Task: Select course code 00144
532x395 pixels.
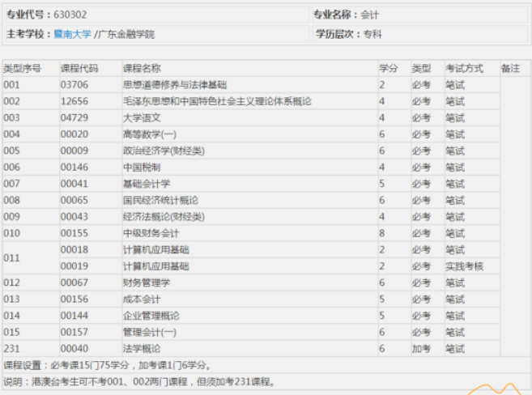Action: tap(74, 316)
